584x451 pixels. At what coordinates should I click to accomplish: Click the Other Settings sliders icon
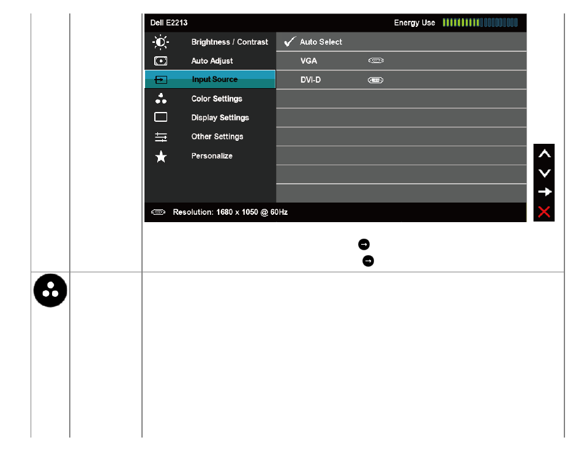click(161, 137)
